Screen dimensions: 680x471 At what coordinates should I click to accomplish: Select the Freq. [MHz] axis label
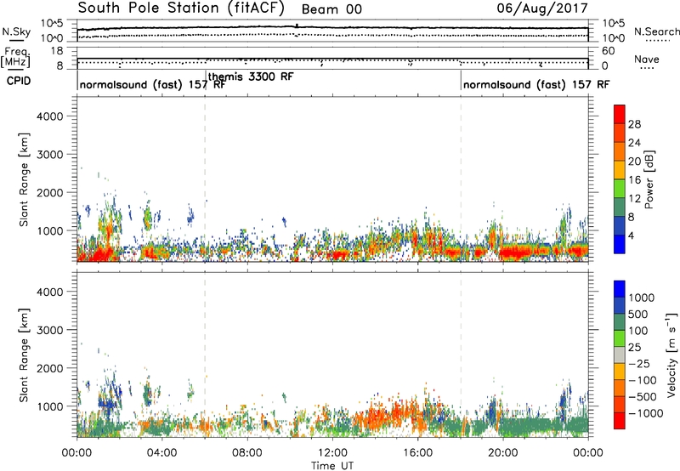(x=15, y=57)
